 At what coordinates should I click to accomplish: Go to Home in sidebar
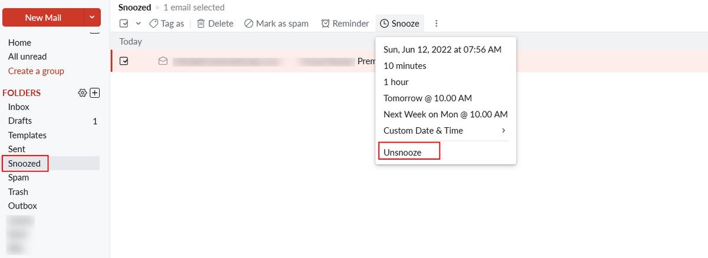(19, 42)
